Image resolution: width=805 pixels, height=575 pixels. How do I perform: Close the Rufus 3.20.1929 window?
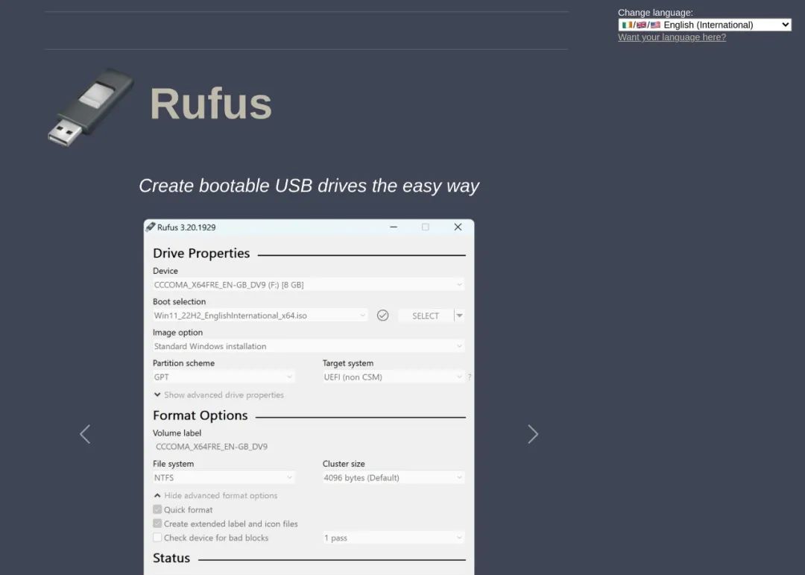pyautogui.click(x=458, y=227)
